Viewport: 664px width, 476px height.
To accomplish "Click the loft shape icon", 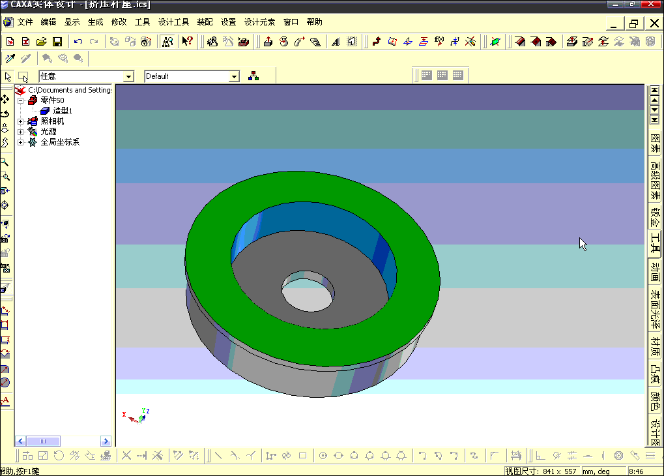I will [x=315, y=42].
